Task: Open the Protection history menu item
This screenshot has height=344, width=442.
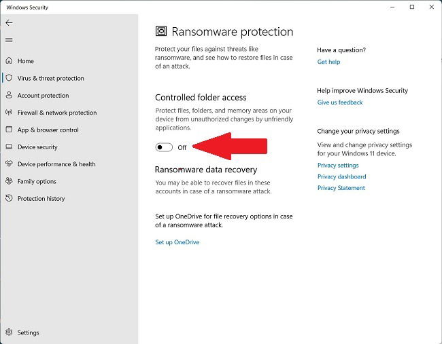Action: pyautogui.click(x=41, y=199)
